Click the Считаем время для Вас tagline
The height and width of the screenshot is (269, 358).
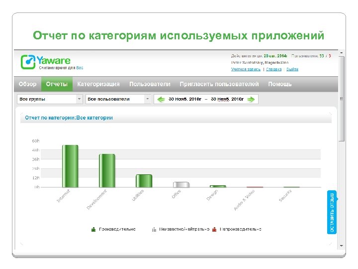click(61, 68)
